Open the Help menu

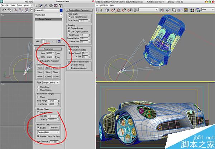112,5
